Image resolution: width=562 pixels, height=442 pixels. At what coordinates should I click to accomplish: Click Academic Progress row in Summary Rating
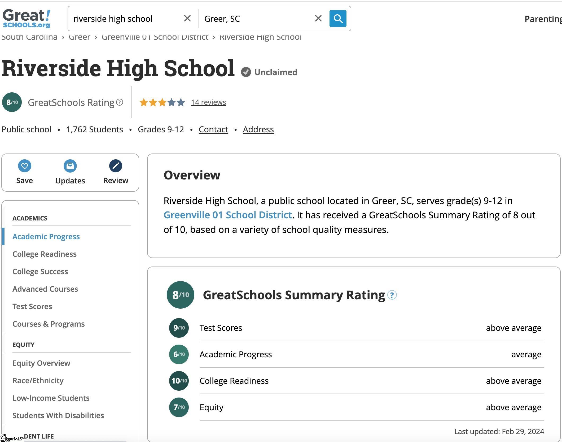tap(357, 354)
